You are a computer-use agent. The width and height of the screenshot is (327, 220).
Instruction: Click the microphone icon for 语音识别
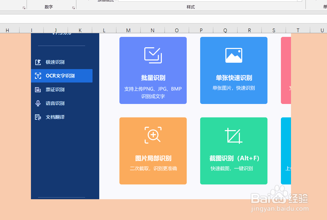[38, 103]
